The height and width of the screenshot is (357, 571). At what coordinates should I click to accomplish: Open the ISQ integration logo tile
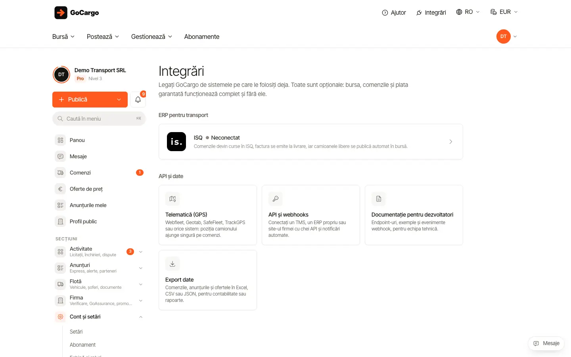[176, 142]
